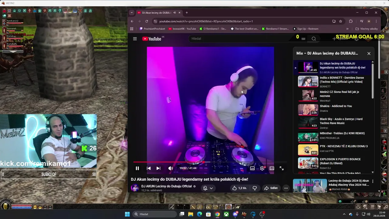Open DJ AKUN Lecimy do Dubaju Offcial channel
Viewport: 389px width, 219px height.
click(x=167, y=186)
